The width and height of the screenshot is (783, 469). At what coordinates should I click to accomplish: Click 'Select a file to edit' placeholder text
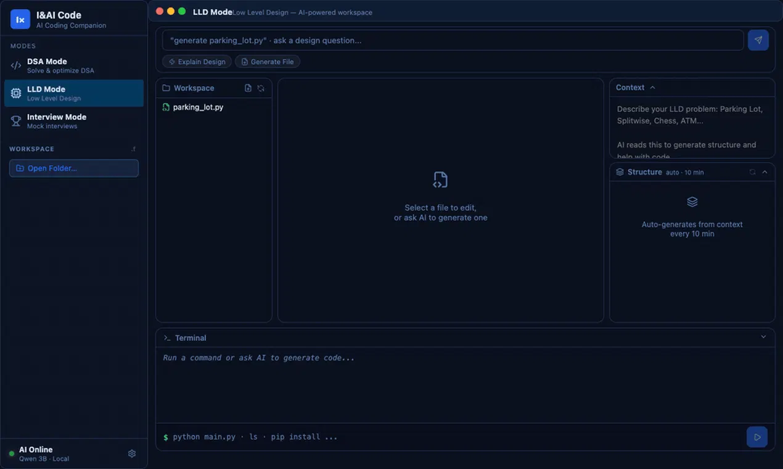(440, 208)
